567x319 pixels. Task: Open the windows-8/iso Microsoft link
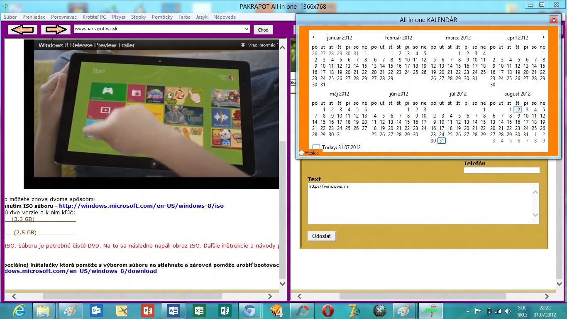pyautogui.click(x=141, y=206)
